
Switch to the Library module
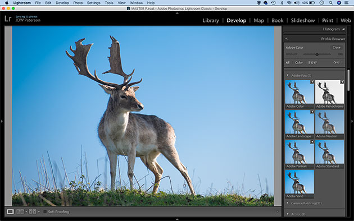pos(211,21)
